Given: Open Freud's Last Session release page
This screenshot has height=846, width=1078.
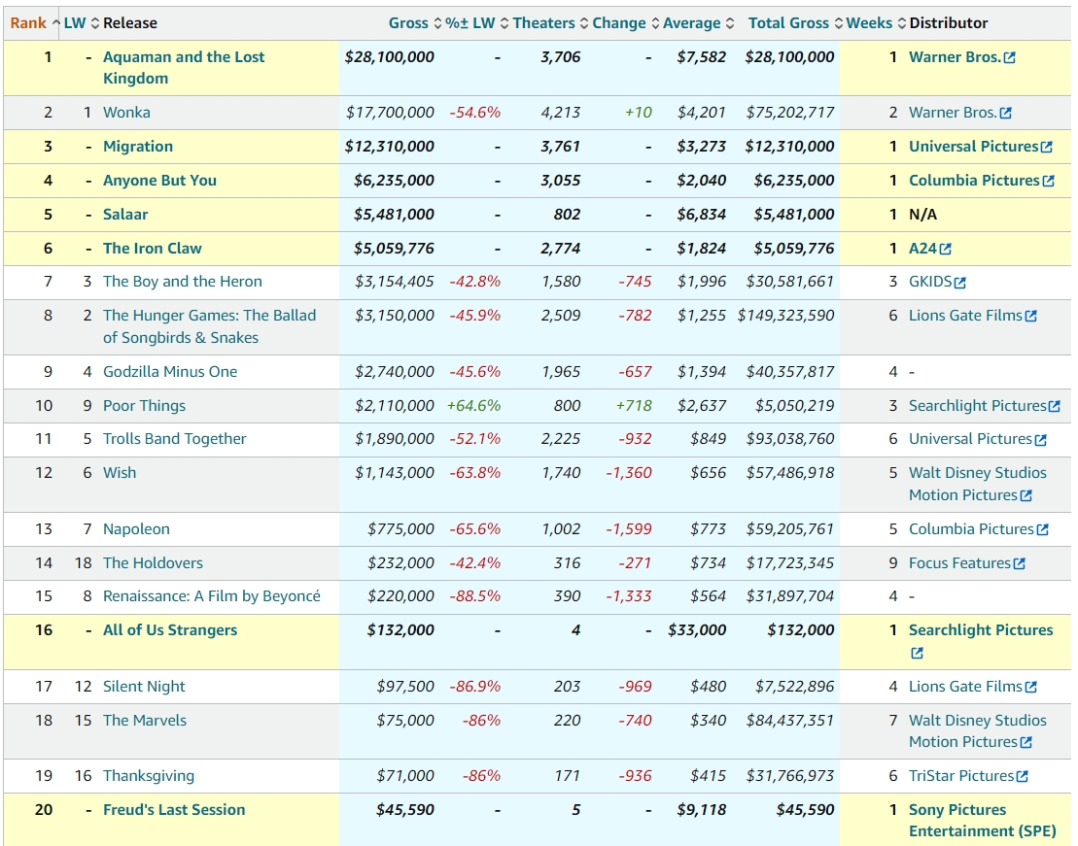Looking at the screenshot, I should point(174,810).
